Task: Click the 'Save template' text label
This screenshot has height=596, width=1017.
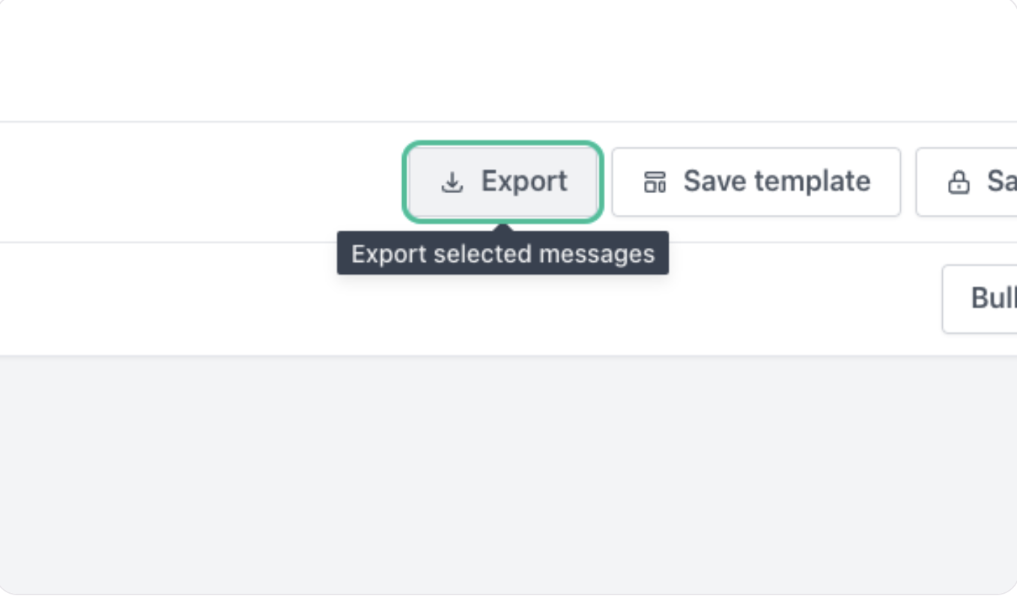Action: pos(777,182)
